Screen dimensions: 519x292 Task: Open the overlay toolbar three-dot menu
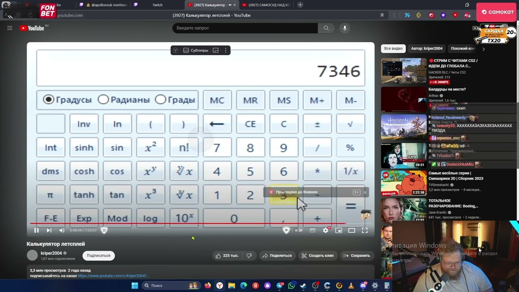(x=225, y=50)
